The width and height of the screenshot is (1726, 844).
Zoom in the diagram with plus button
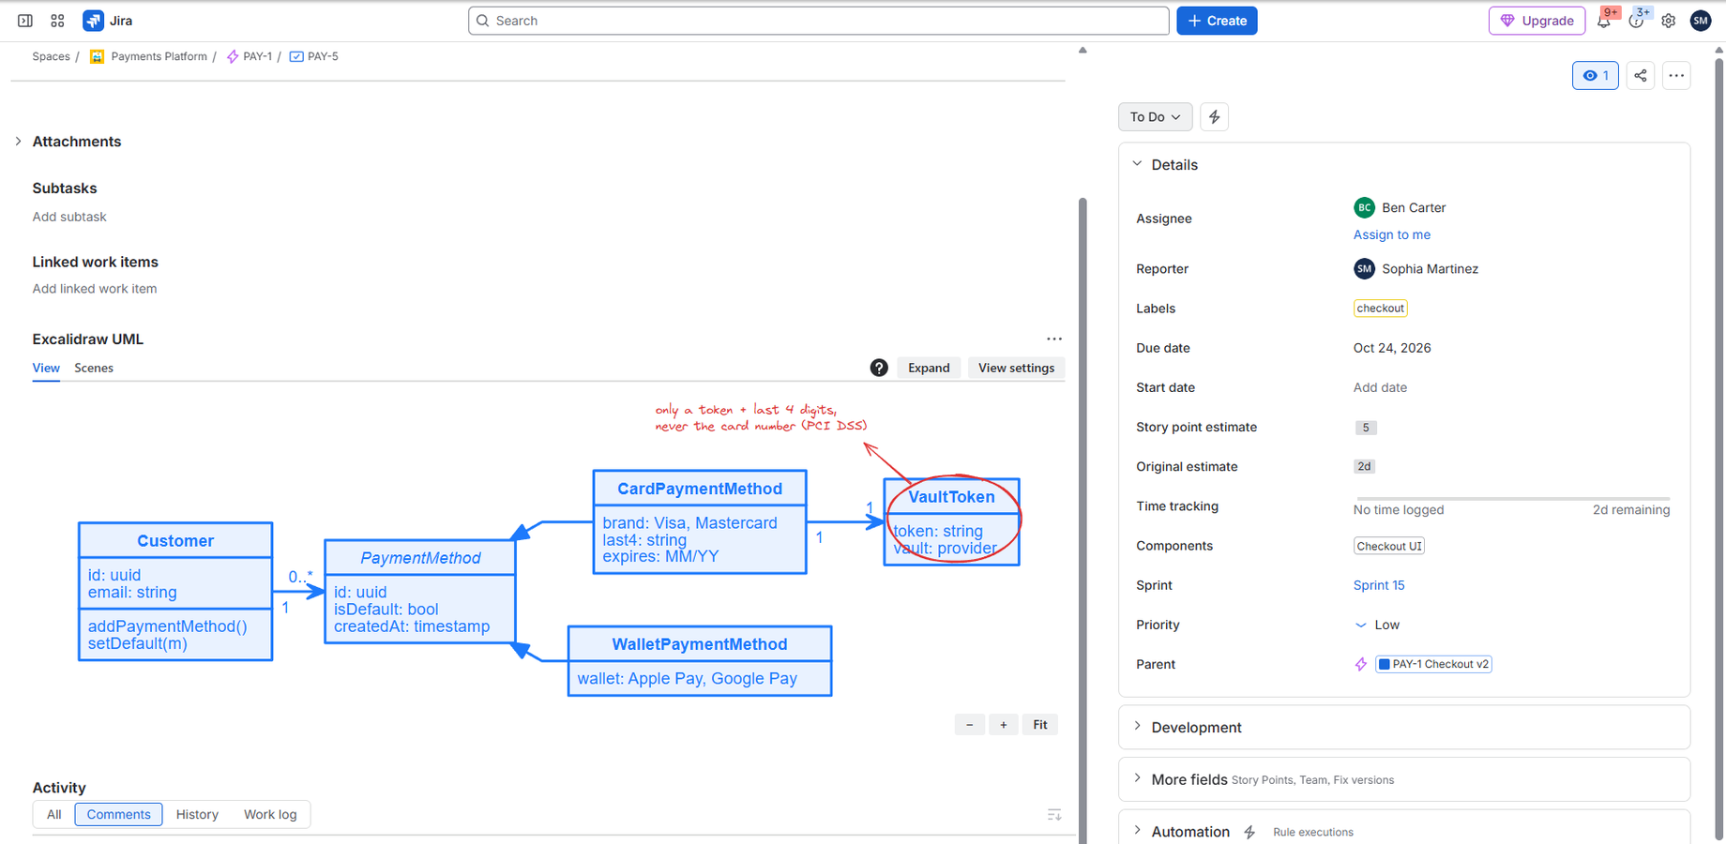1004,725
